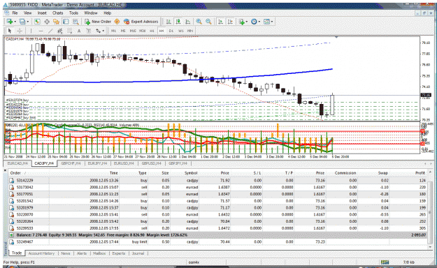
Task: Switch timeframe to MN
Action: [x=190, y=31]
